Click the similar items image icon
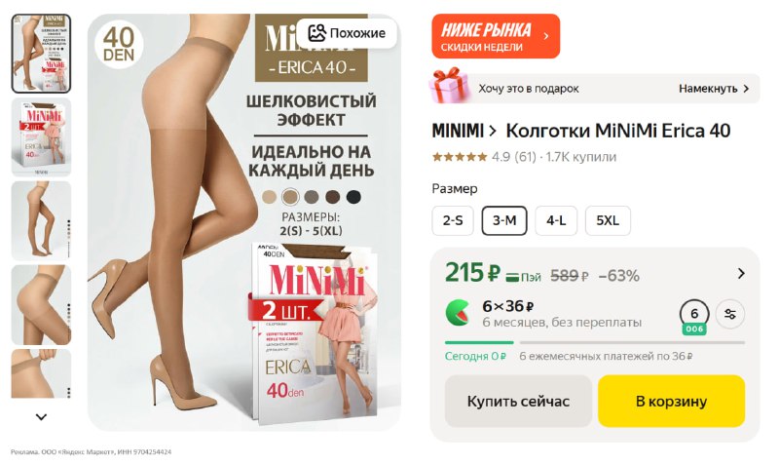 (317, 33)
